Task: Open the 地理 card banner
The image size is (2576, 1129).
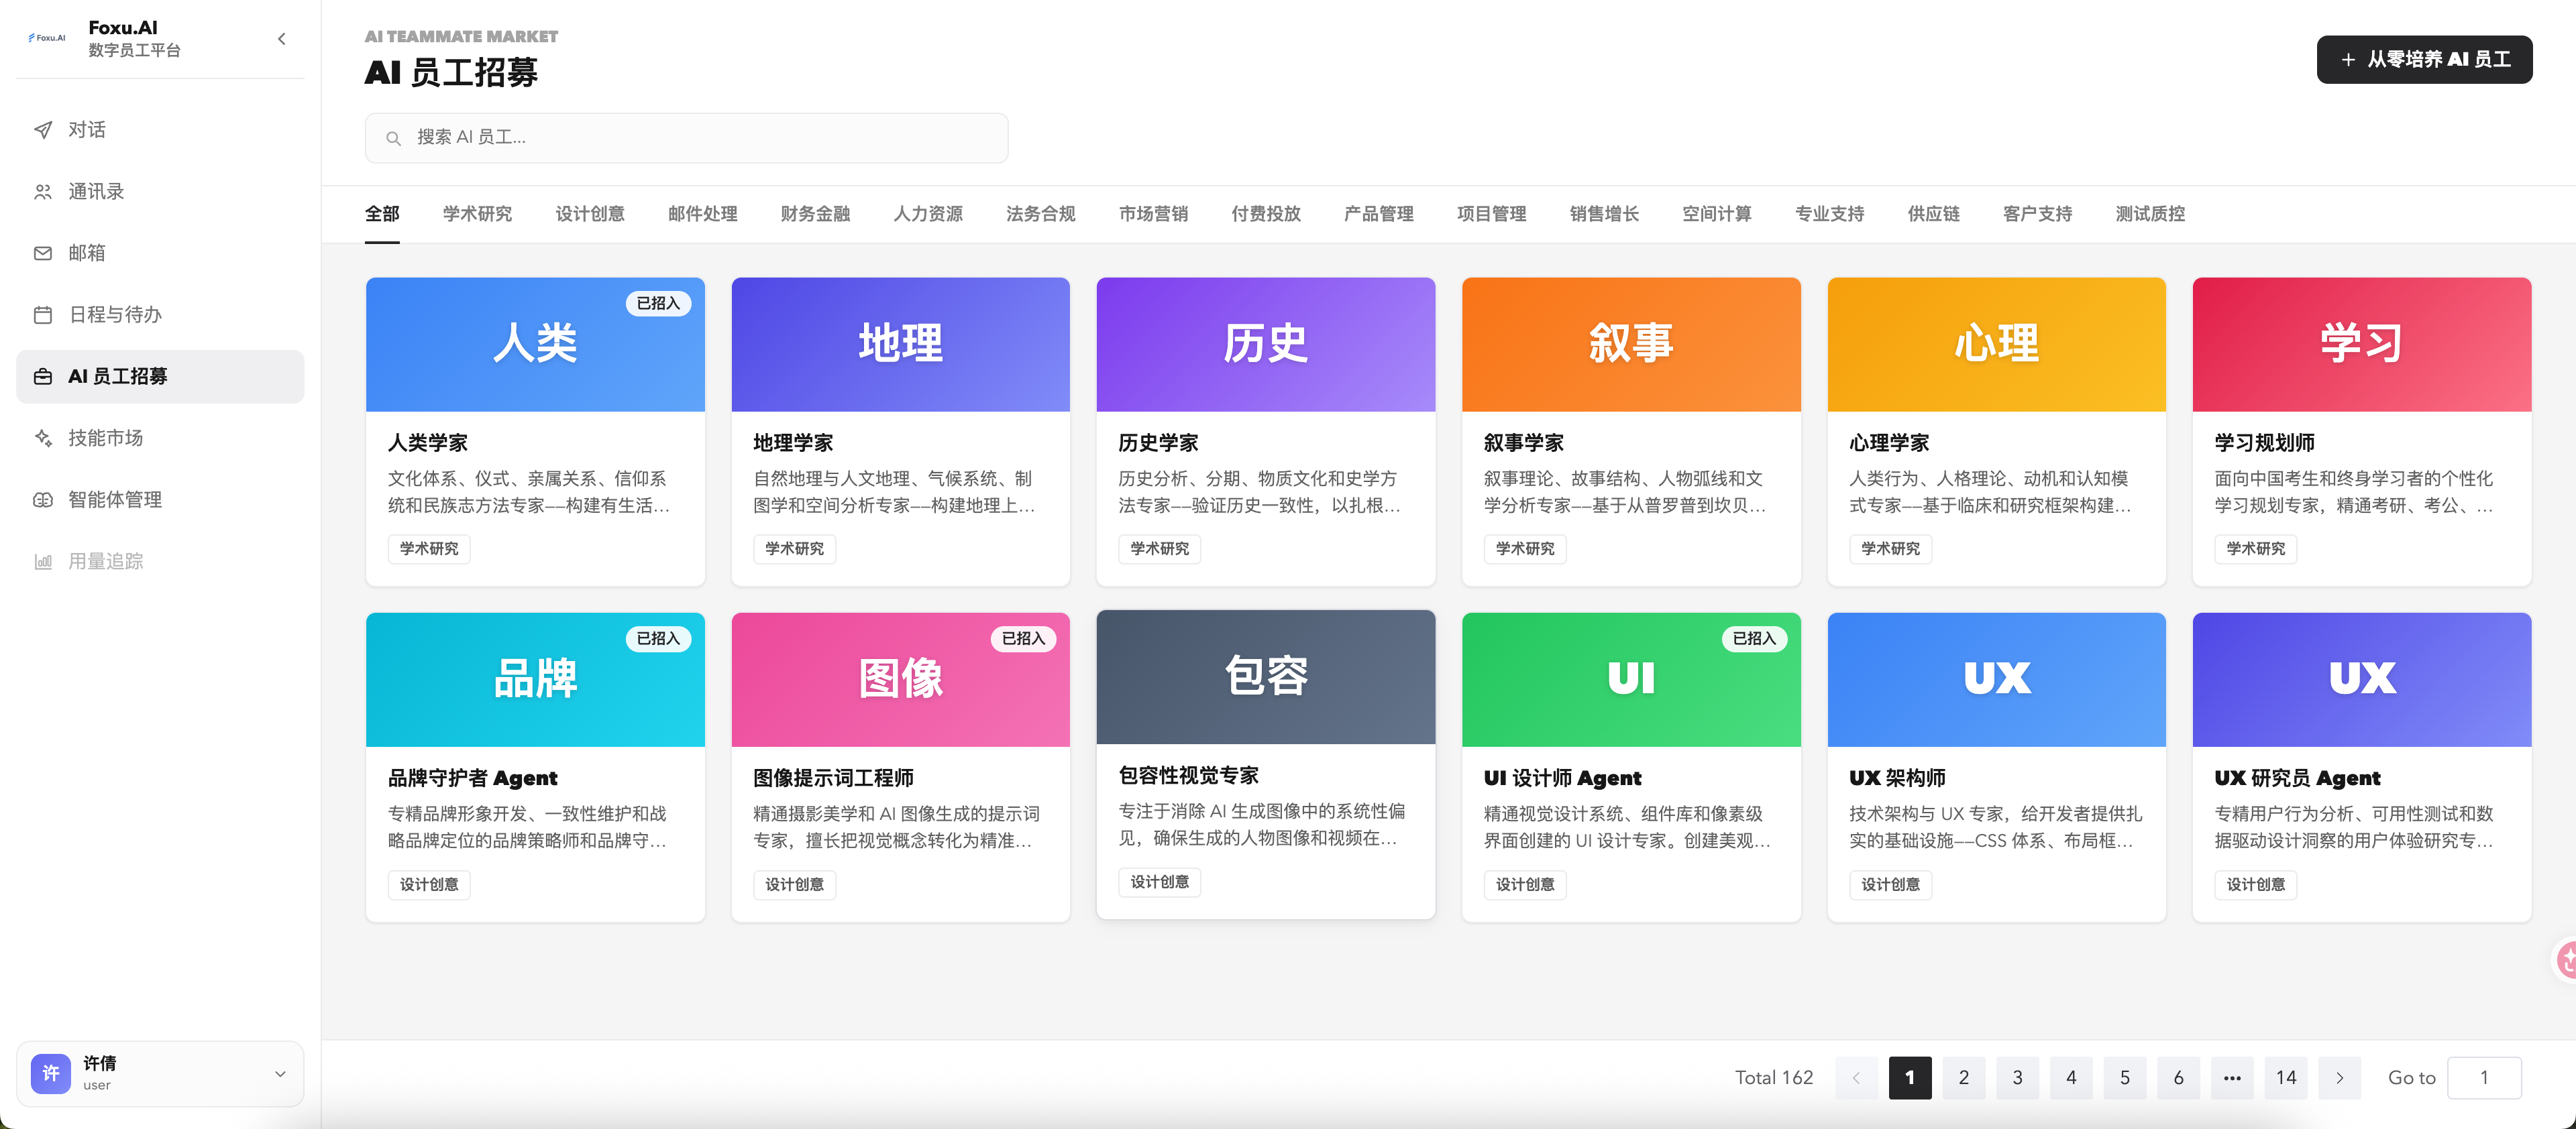Action: pyautogui.click(x=900, y=344)
